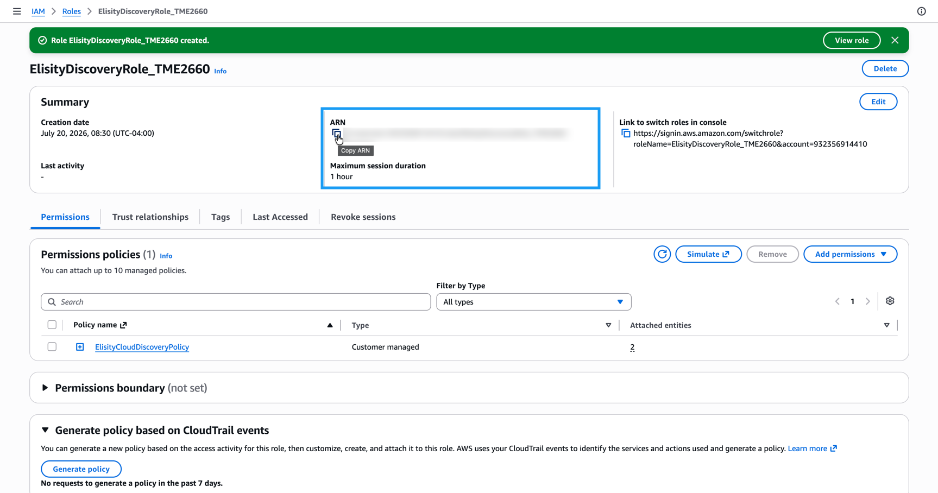The height and width of the screenshot is (493, 938).
Task: Refresh the permissions policies list
Action: (662, 254)
